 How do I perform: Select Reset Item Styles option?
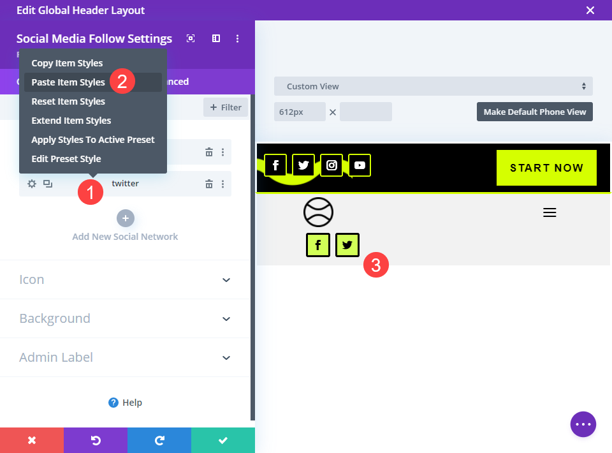tap(68, 101)
